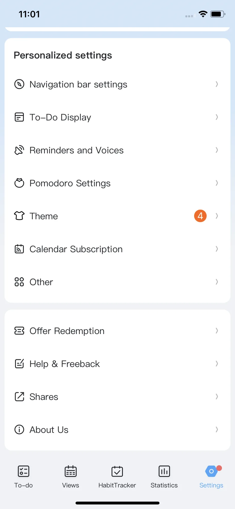
Task: Expand Pomodoro Settings via its chevron
Action: 217,183
